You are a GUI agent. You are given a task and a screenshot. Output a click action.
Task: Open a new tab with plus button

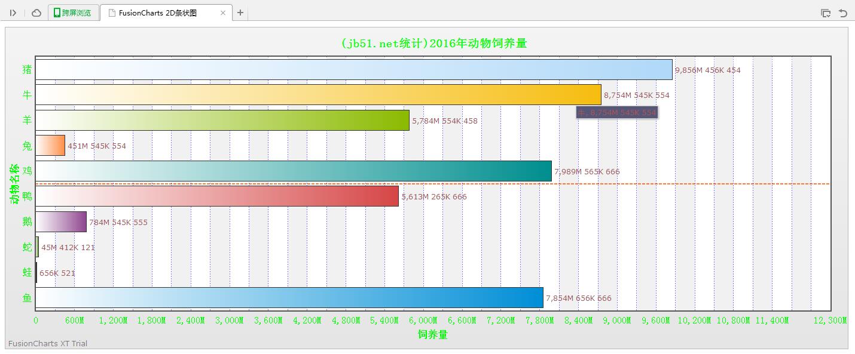(240, 13)
